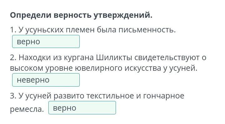This screenshot has width=225, height=124.
Task: Open the answer dropdown under statement 1
Action: (46, 41)
